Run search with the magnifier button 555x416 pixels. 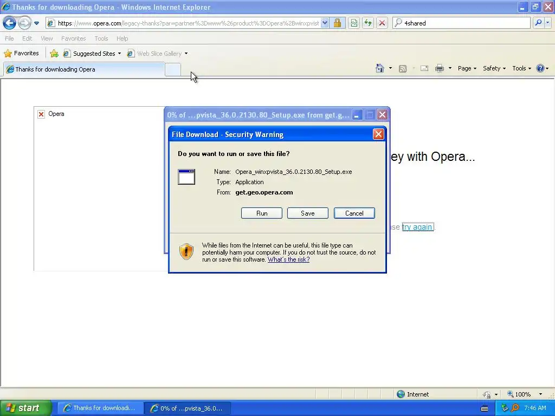click(538, 23)
